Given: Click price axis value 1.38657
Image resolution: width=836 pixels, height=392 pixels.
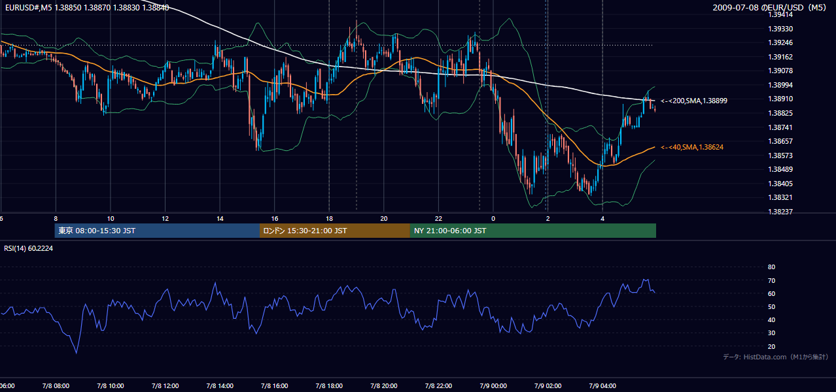Looking at the screenshot, I should [x=780, y=141].
